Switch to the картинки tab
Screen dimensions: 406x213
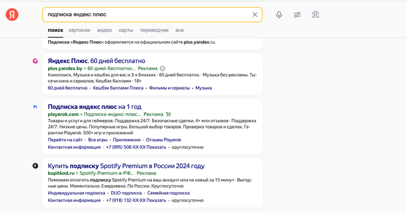tap(79, 30)
